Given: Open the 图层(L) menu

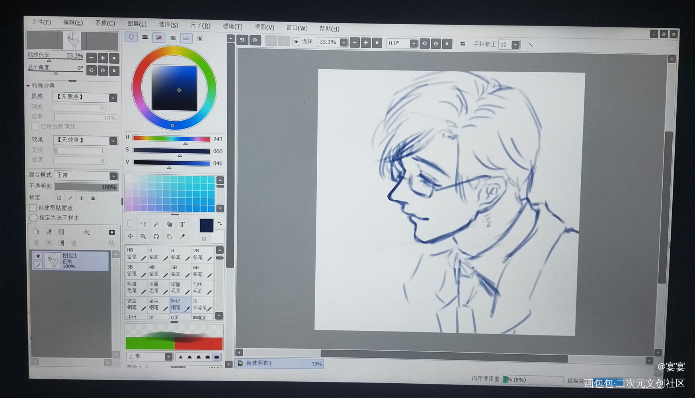Looking at the screenshot, I should 137,24.
